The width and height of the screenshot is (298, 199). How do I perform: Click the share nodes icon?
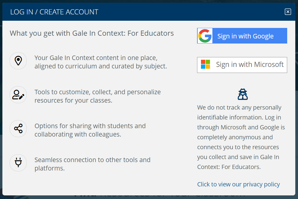18,129
